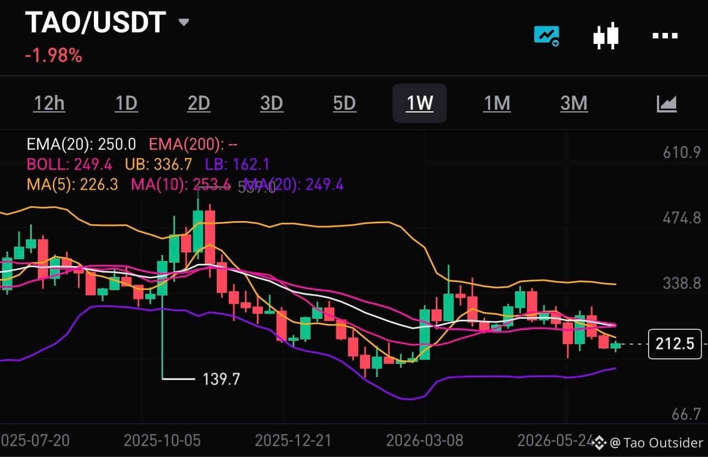Click the 610.9 price axis label
The height and width of the screenshot is (457, 708).
[682, 152]
